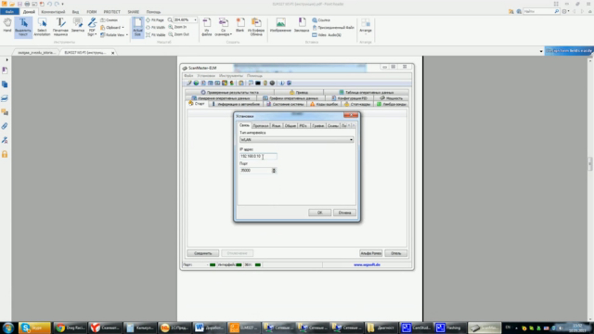The width and height of the screenshot is (594, 334).
Task: Create a Blank PDF
Action: click(x=240, y=25)
